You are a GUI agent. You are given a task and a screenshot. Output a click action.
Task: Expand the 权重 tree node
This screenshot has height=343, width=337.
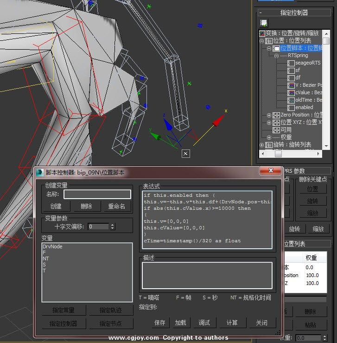point(269,137)
